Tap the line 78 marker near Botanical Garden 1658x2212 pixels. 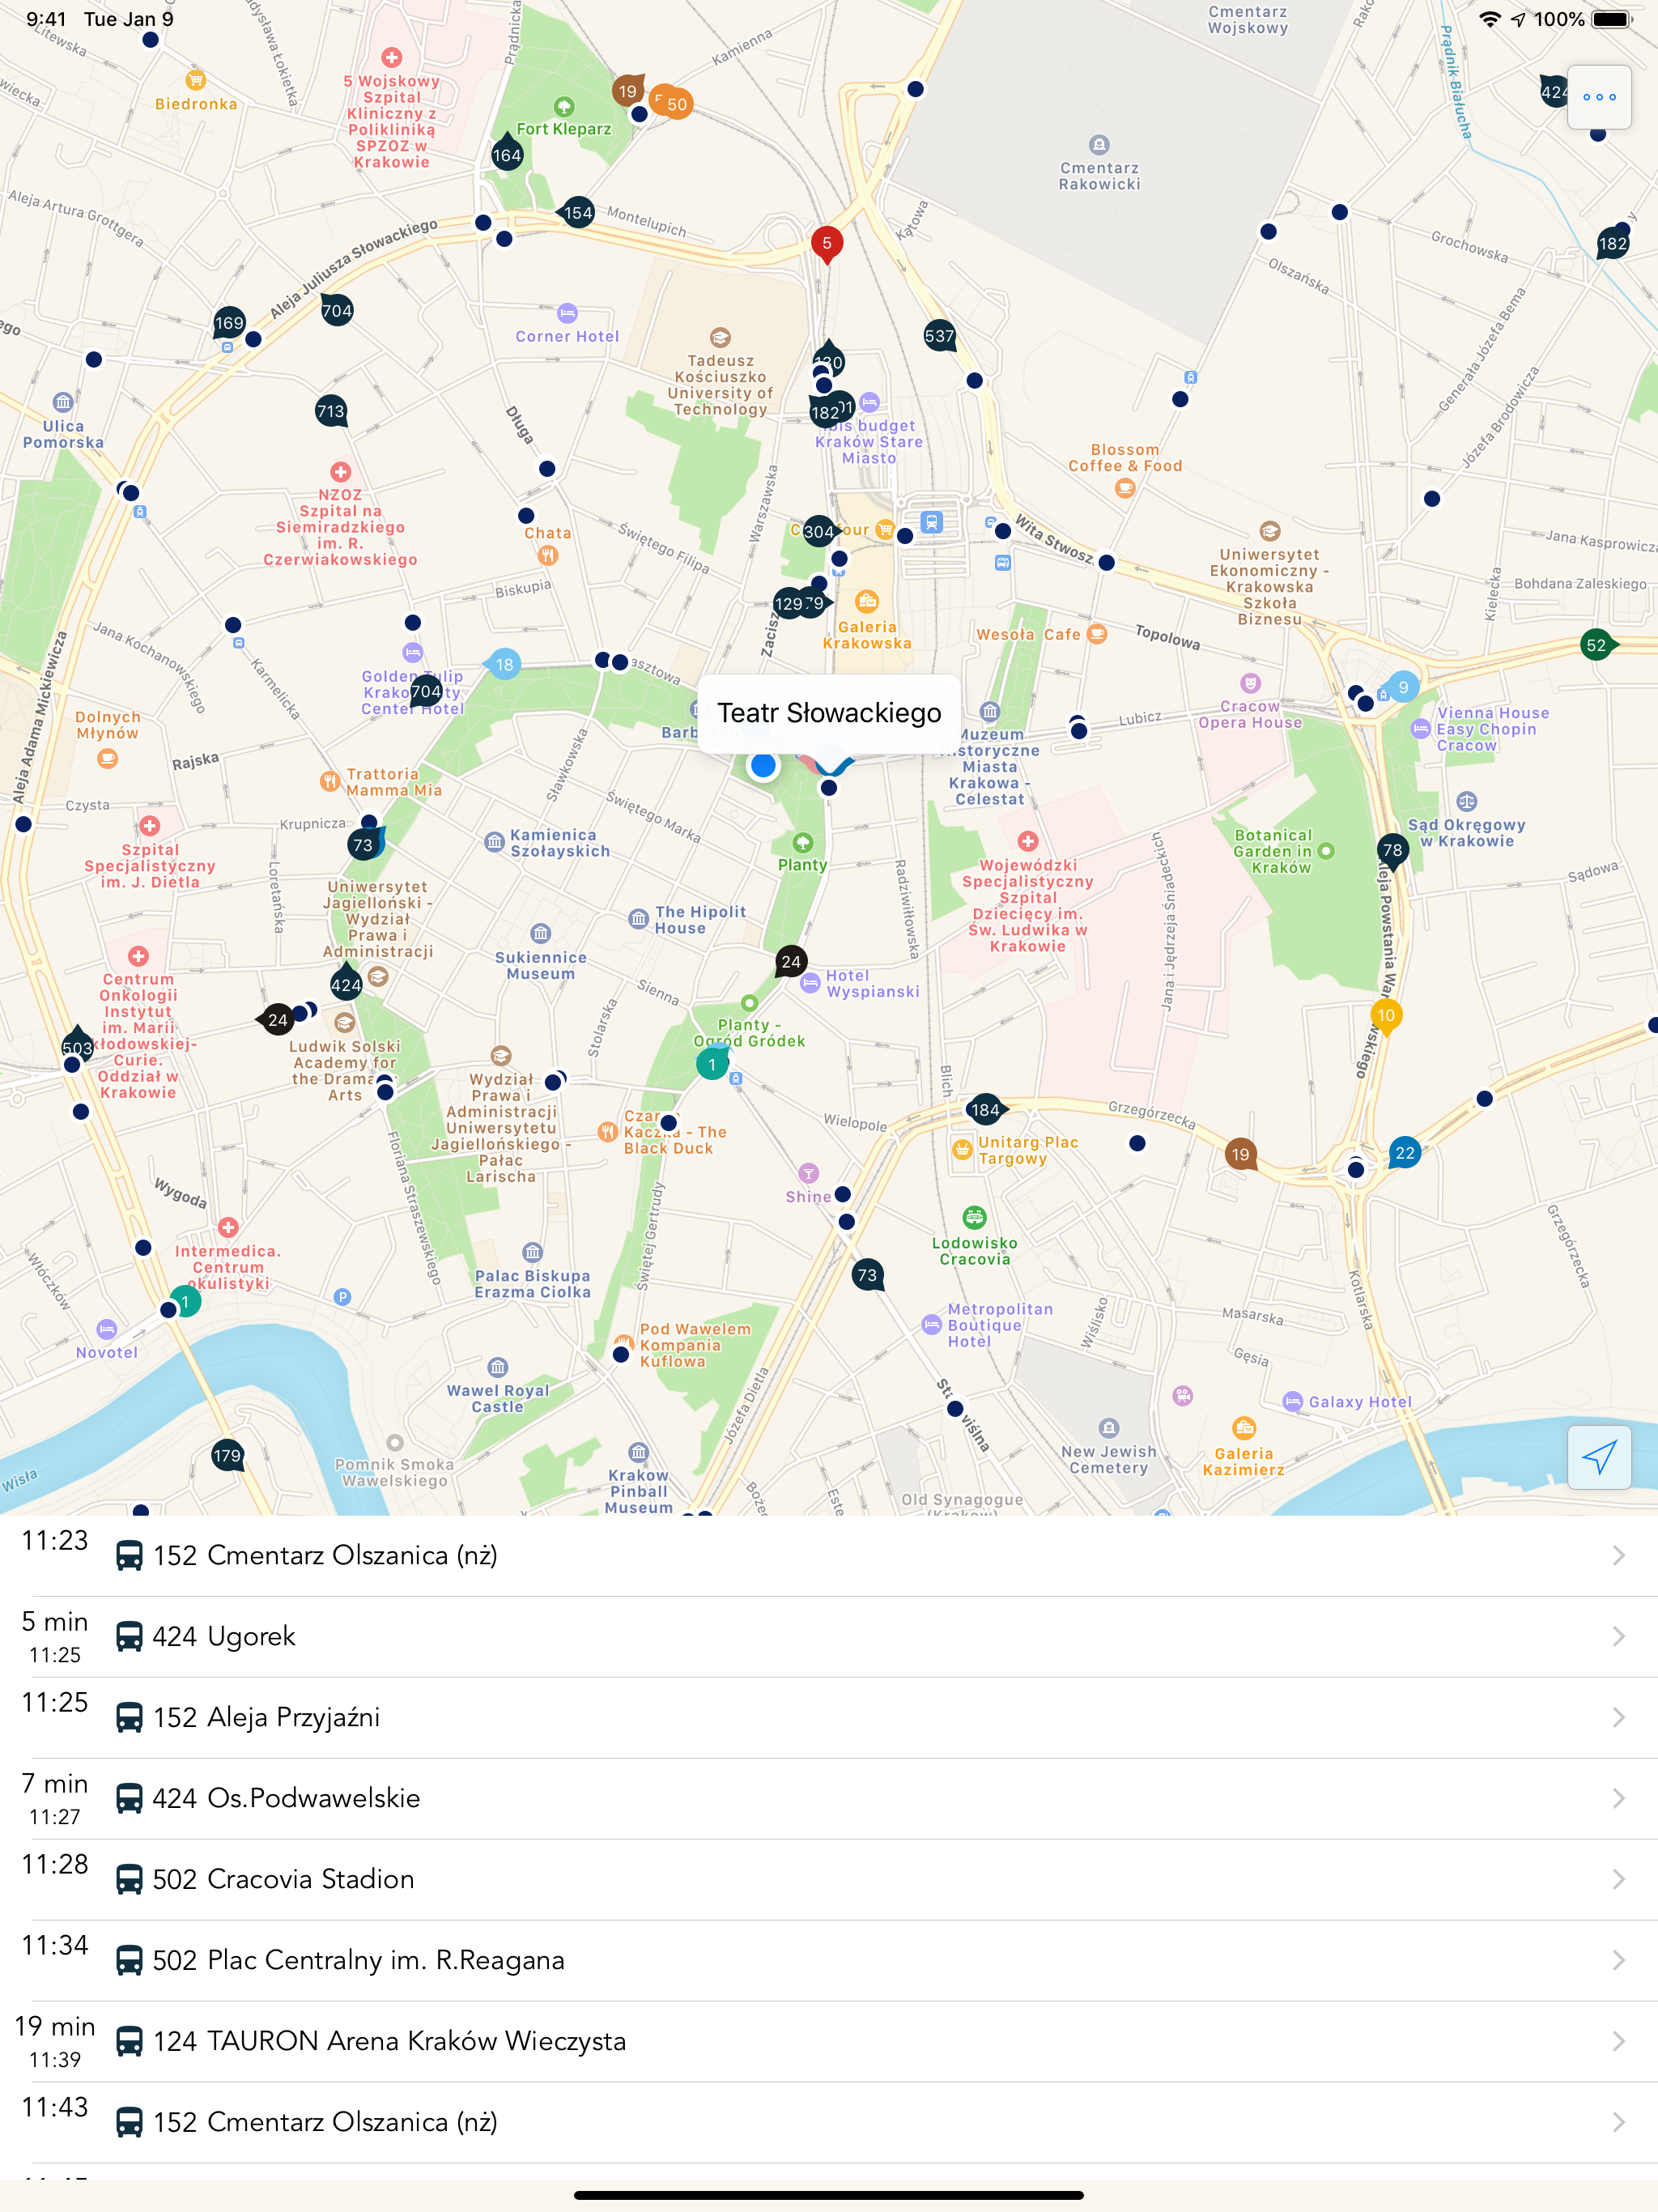pyautogui.click(x=1392, y=850)
